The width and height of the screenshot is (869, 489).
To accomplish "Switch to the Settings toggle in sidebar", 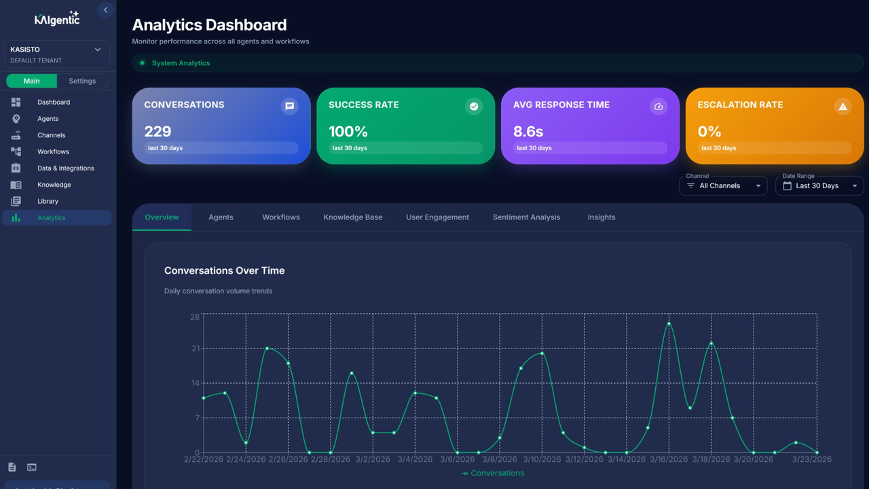I will coord(82,81).
